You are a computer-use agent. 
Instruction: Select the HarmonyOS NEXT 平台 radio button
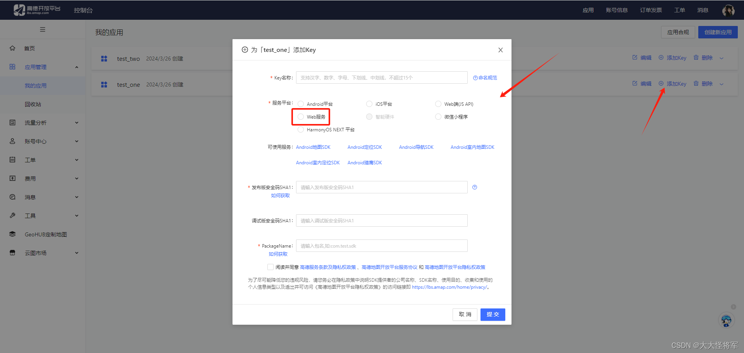coord(301,129)
